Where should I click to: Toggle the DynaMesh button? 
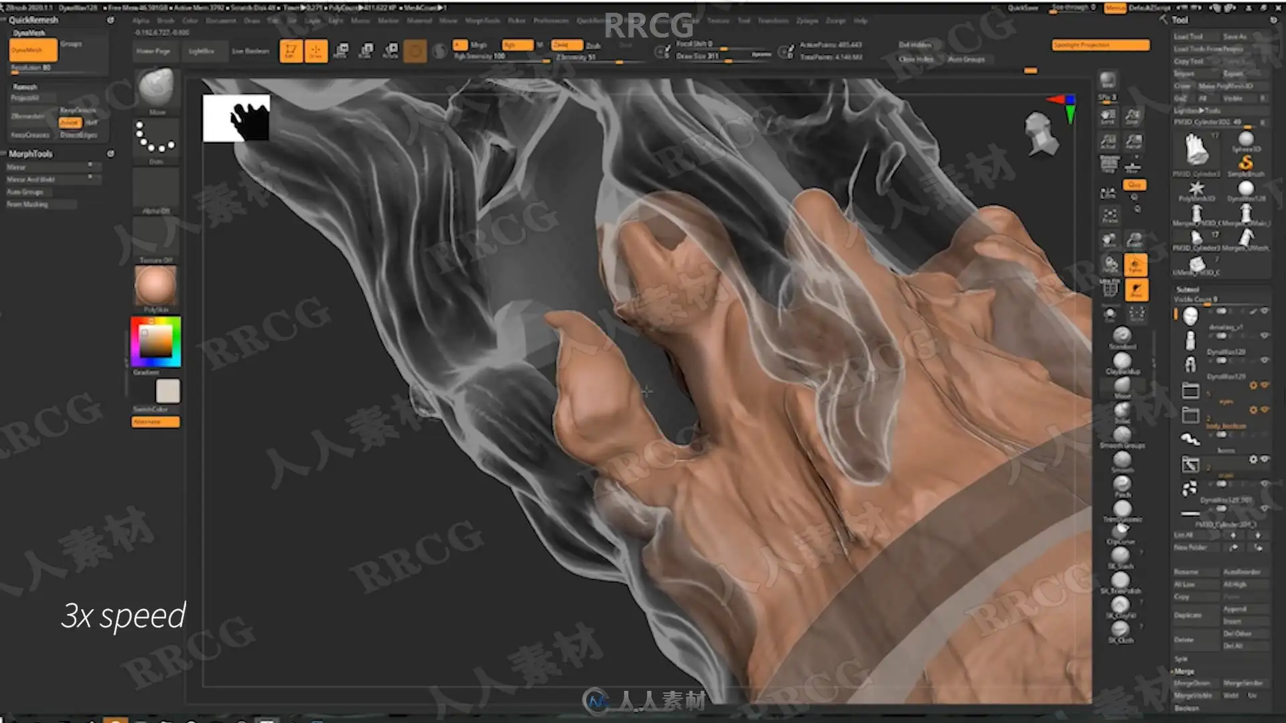point(33,50)
